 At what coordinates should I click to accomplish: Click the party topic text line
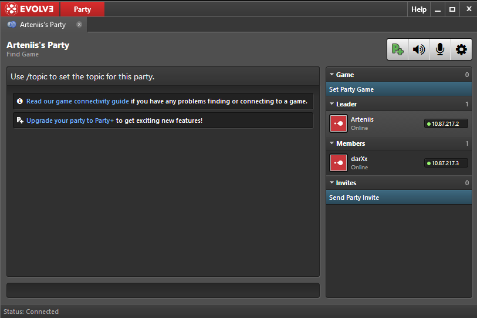pyautogui.click(x=83, y=76)
